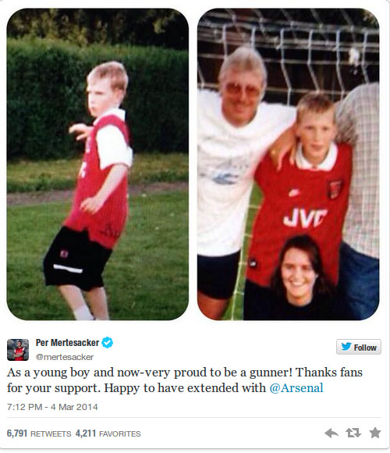Open the @Arsenal mention link

296,387
